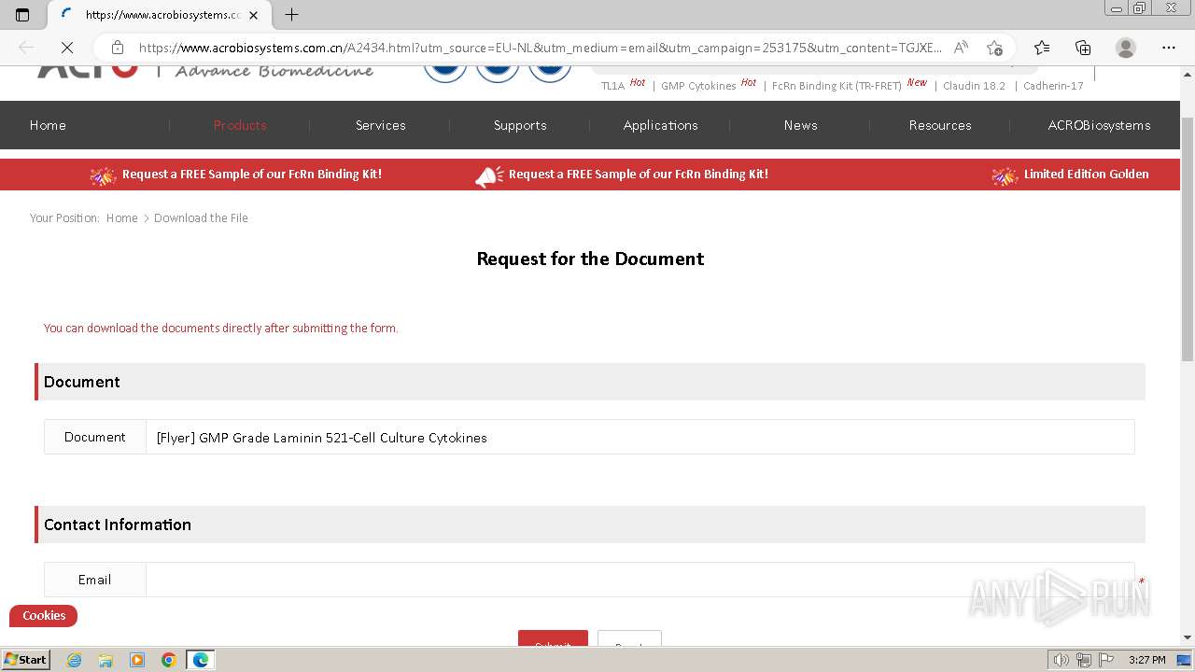Add this page to favorites
Screen dimensions: 1195x672
click(x=995, y=48)
